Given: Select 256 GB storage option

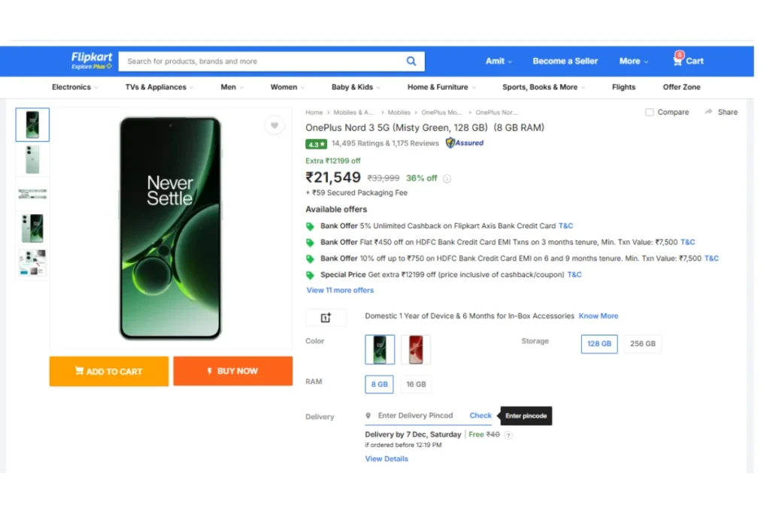Looking at the screenshot, I should pyautogui.click(x=642, y=344).
